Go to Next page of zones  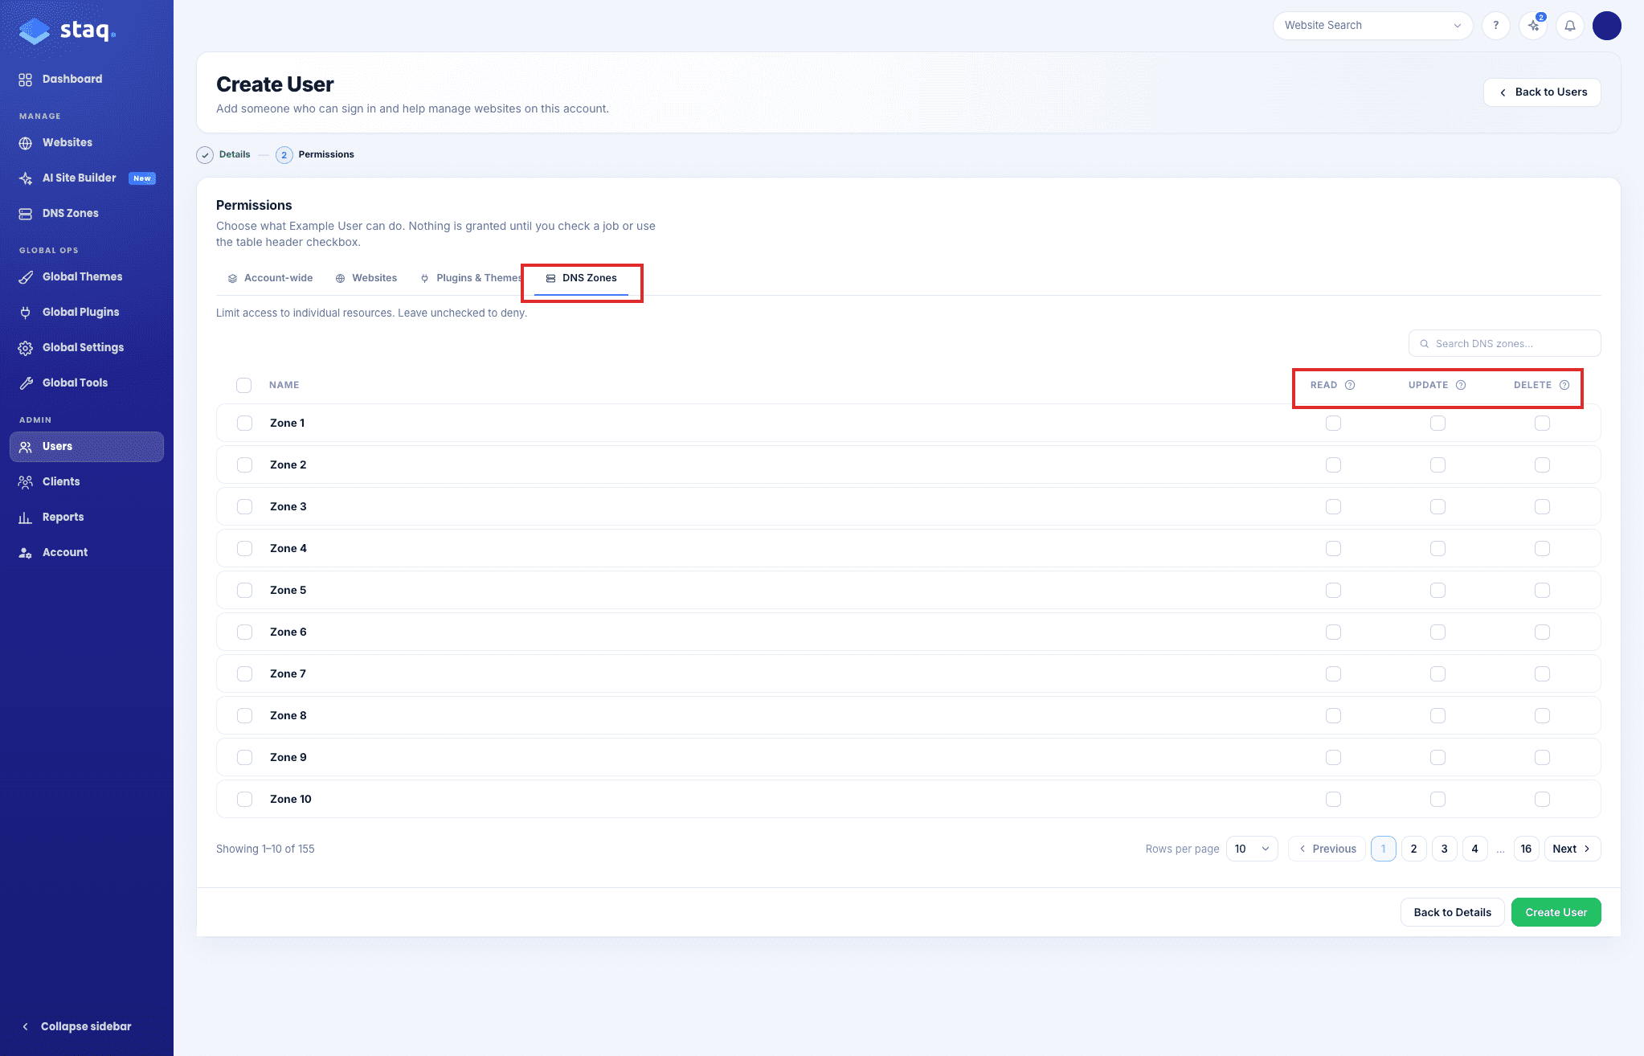point(1572,849)
